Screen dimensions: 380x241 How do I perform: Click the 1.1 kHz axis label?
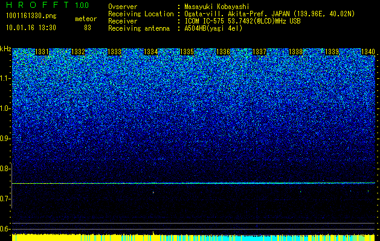point(4,78)
